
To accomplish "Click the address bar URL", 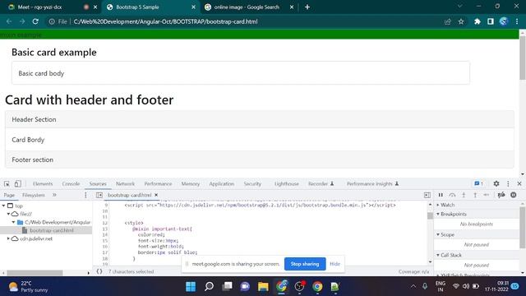I will click(165, 21).
